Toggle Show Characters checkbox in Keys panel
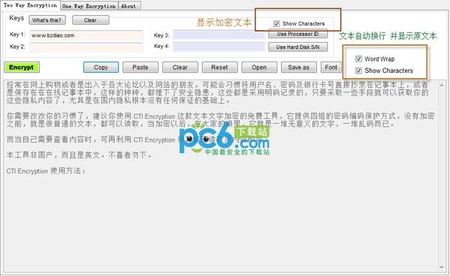The width and height of the screenshot is (450, 276). 276,23
